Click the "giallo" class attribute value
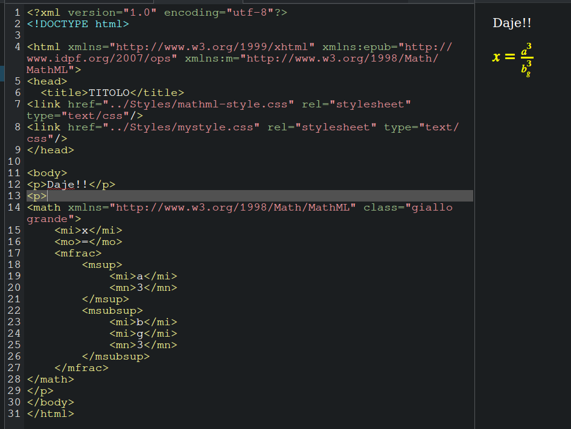Viewport: 571px width, 429px height. 432,208
